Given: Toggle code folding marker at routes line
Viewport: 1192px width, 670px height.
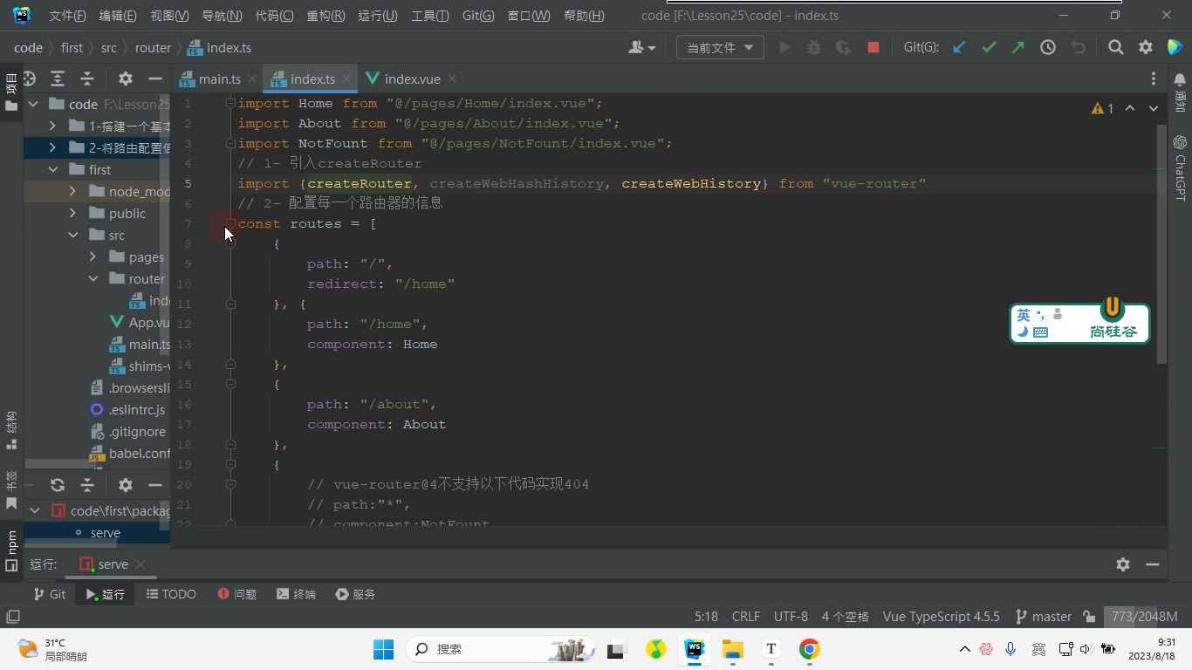Looking at the screenshot, I should pyautogui.click(x=230, y=224).
